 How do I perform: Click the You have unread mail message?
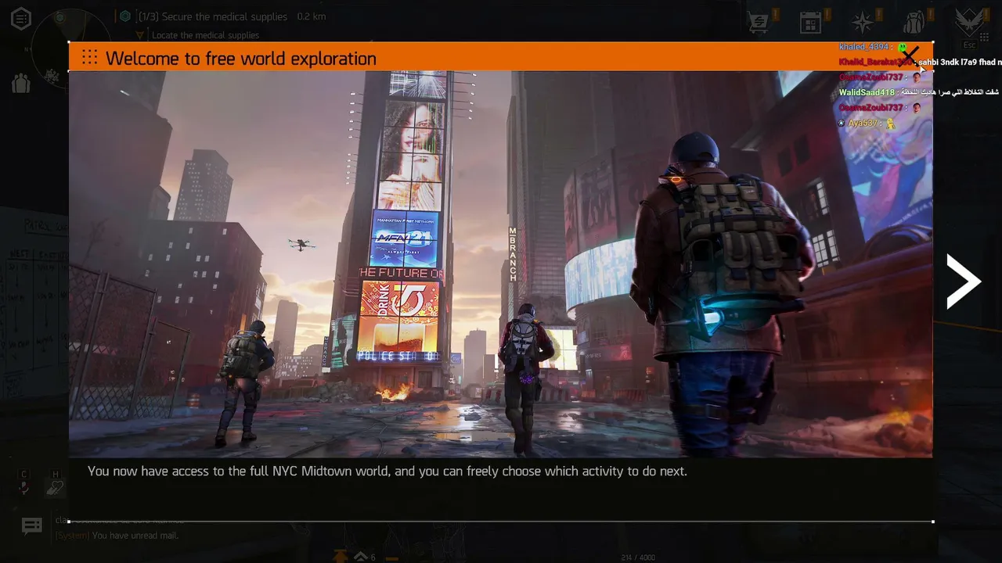pos(135,536)
